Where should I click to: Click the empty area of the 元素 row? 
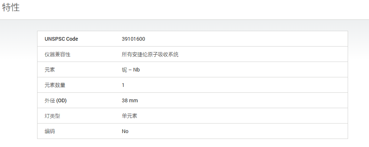click(243, 70)
